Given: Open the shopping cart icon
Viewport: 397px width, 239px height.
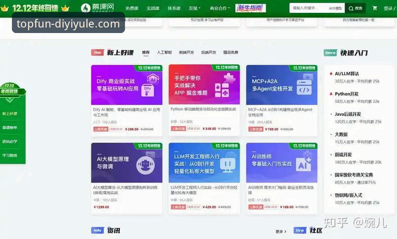Looking at the screenshot, I should (375, 8).
